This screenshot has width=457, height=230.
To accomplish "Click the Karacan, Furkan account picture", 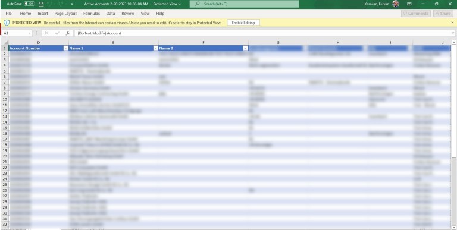I will 396,4.
